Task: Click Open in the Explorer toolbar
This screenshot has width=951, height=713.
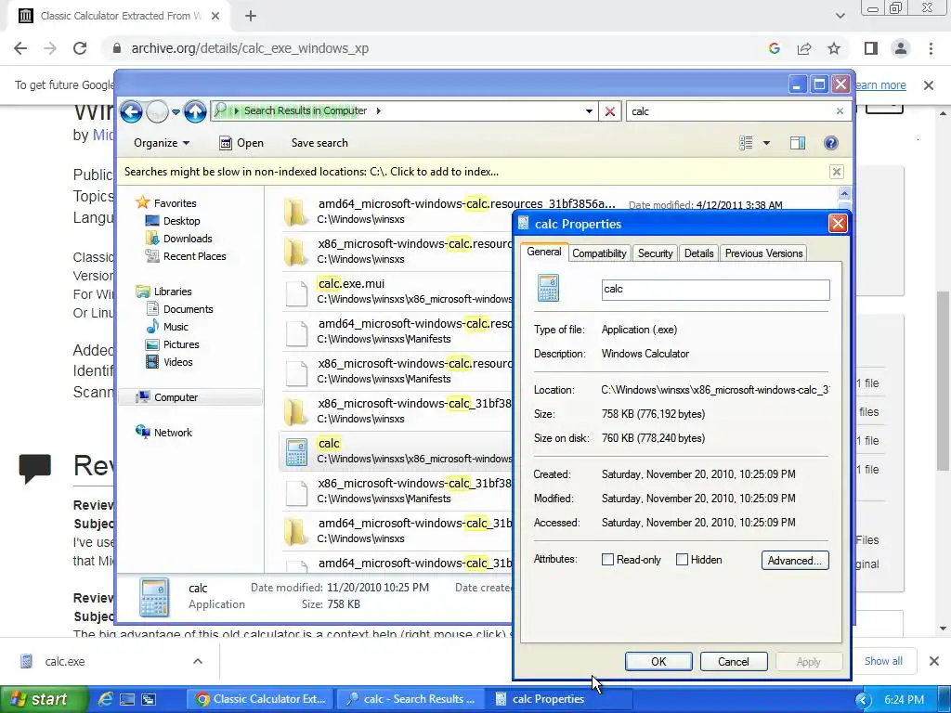Action: (241, 143)
